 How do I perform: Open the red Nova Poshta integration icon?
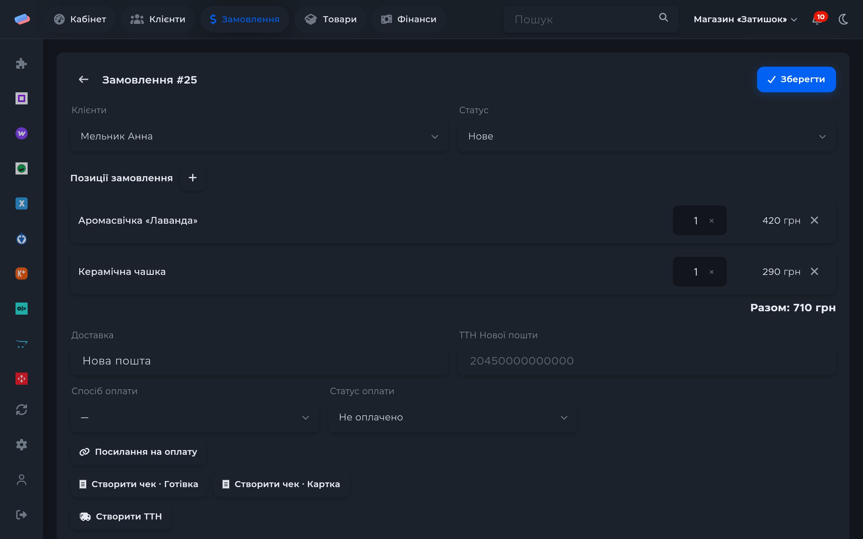[21, 379]
